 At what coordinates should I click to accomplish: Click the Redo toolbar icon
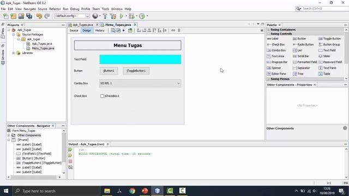(x=47, y=16)
